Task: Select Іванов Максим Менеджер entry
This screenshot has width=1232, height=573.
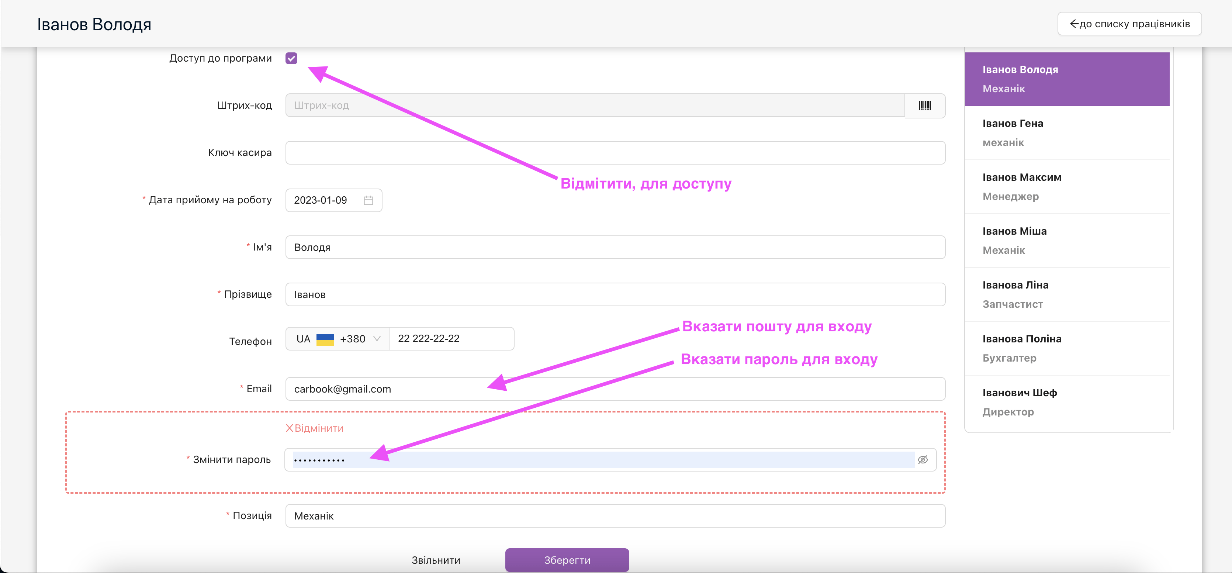Action: [1066, 187]
